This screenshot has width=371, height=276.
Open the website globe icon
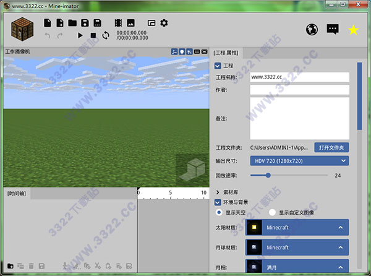tap(312, 30)
